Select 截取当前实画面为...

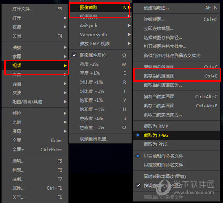tap(176, 115)
